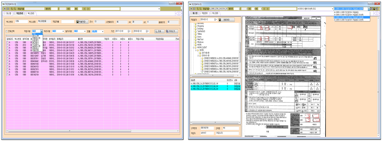Click zoom in magnifier in left window toolbar
This screenshot has width=383, height=142.
tap(12, 9)
